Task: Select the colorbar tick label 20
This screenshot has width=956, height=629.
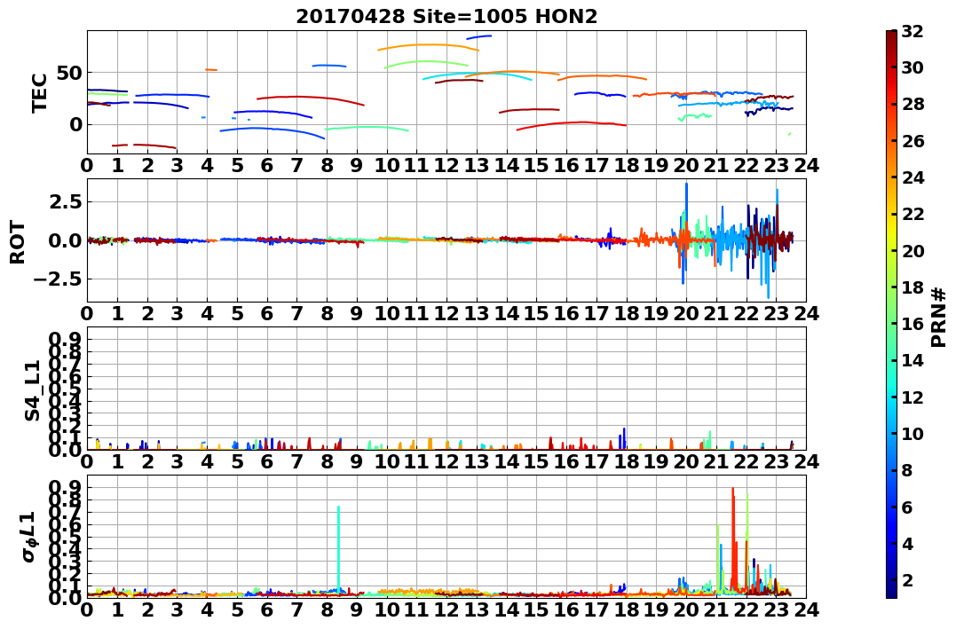Action: pyautogui.click(x=912, y=250)
